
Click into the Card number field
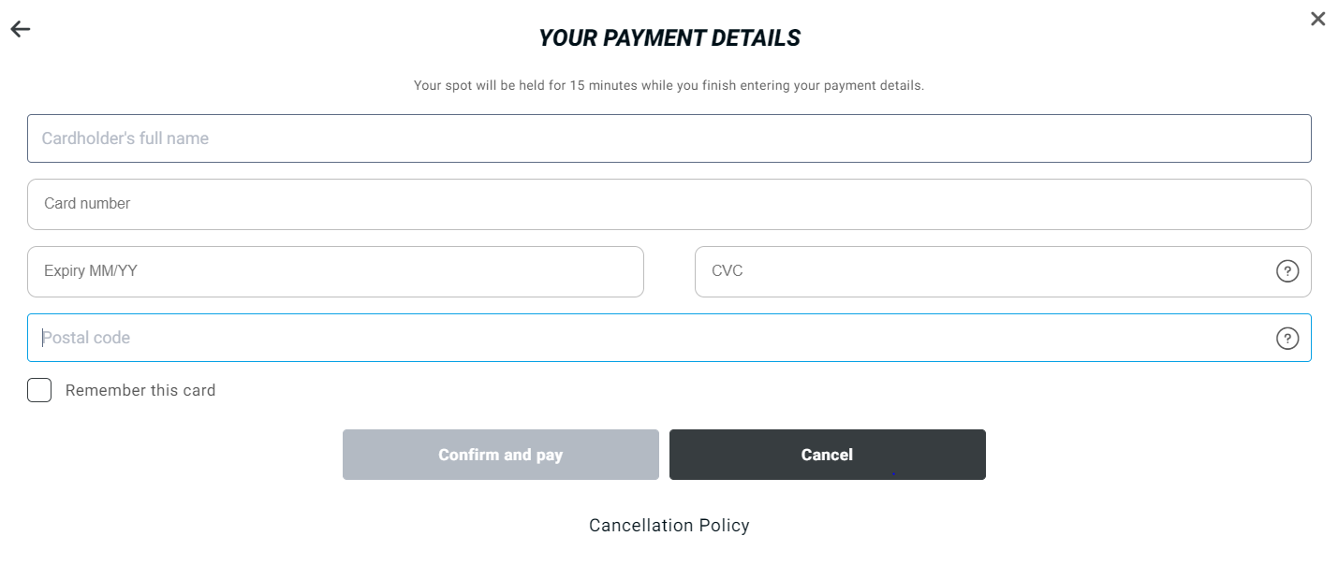(669, 204)
